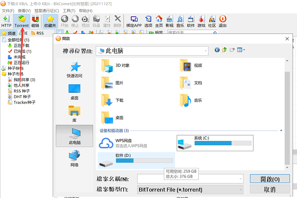Select the All Tasks (全部任务) tree item
The height and width of the screenshot is (198, 297).
click(15, 40)
